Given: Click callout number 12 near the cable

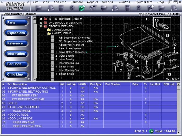Looking at the screenshot, I should pyautogui.click(x=169, y=74).
